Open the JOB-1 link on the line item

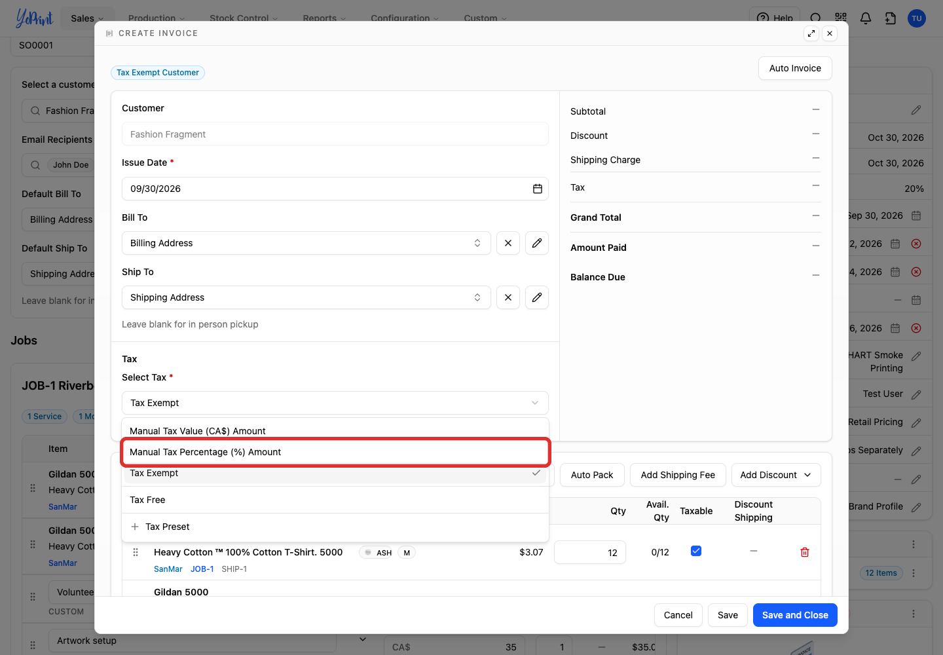click(x=202, y=569)
